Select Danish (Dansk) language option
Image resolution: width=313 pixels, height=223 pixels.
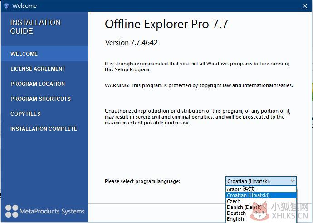261,207
